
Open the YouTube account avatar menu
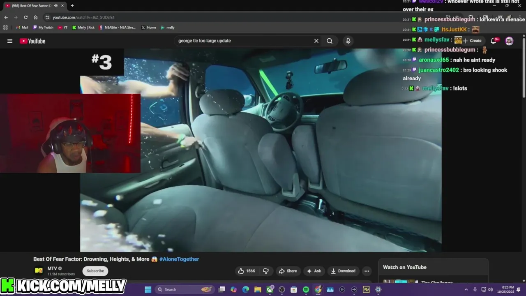coord(509,41)
